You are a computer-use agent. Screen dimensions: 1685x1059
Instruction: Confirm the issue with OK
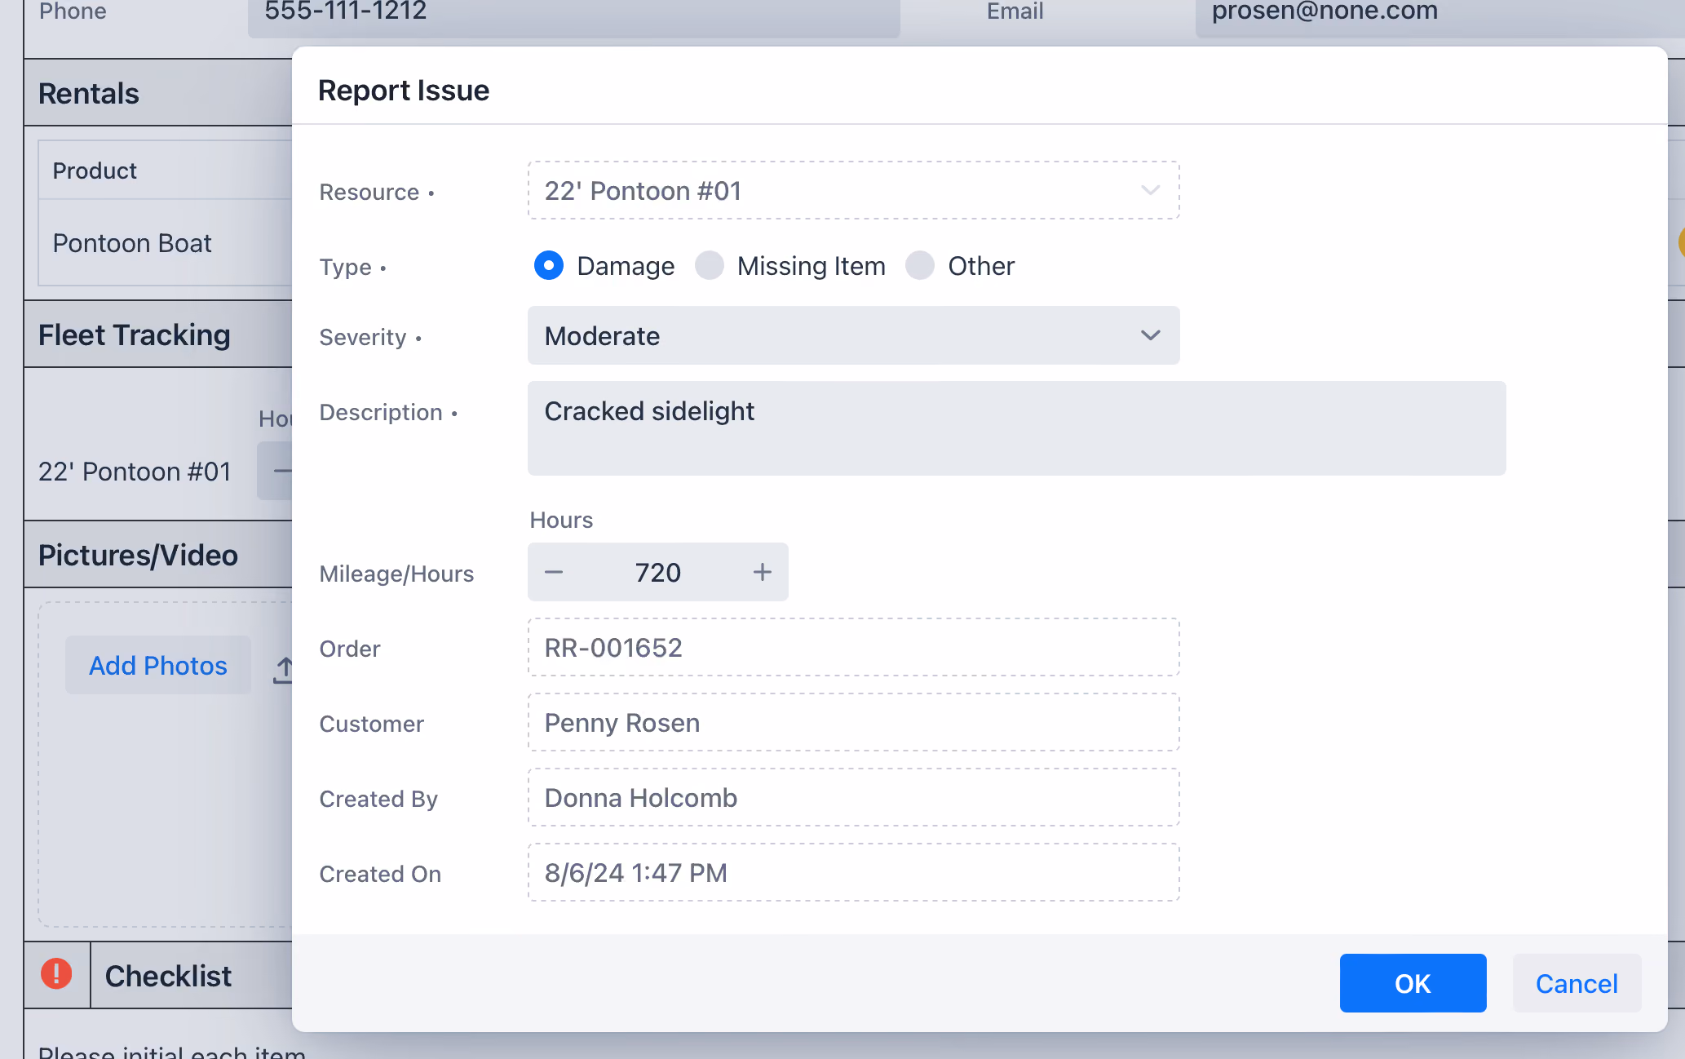click(1413, 983)
